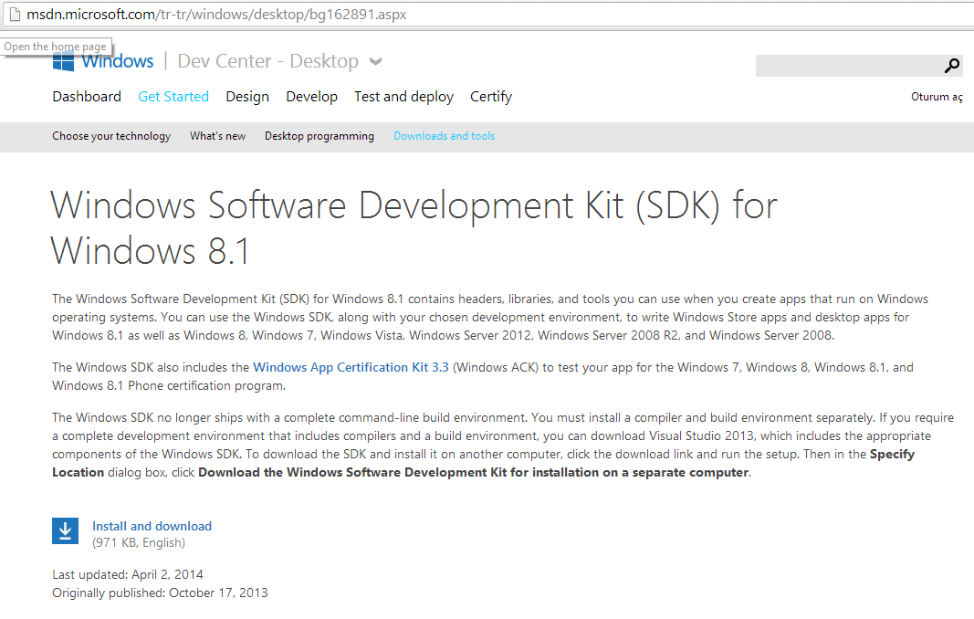Open the Design menu item
The image size is (974, 619).
(247, 97)
